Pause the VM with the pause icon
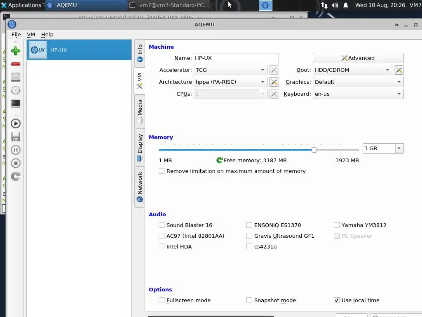Image resolution: width=422 pixels, height=317 pixels. tap(16, 150)
